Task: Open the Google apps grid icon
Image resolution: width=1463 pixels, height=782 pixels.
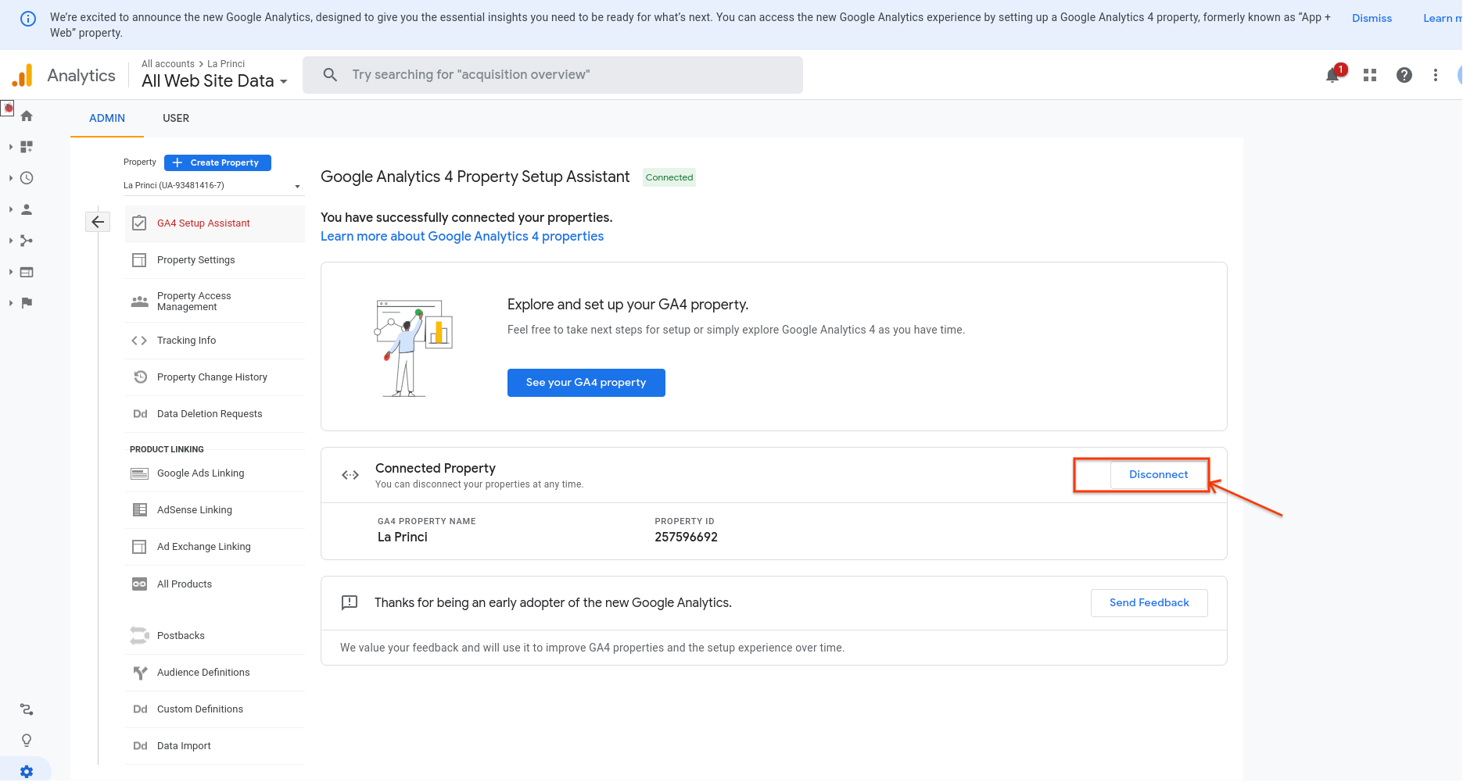Action: click(1370, 75)
